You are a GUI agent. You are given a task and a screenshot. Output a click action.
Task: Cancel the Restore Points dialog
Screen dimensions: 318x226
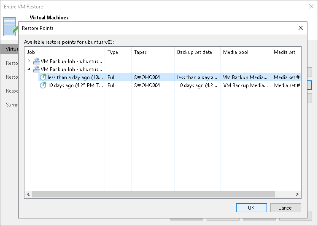(x=286, y=207)
